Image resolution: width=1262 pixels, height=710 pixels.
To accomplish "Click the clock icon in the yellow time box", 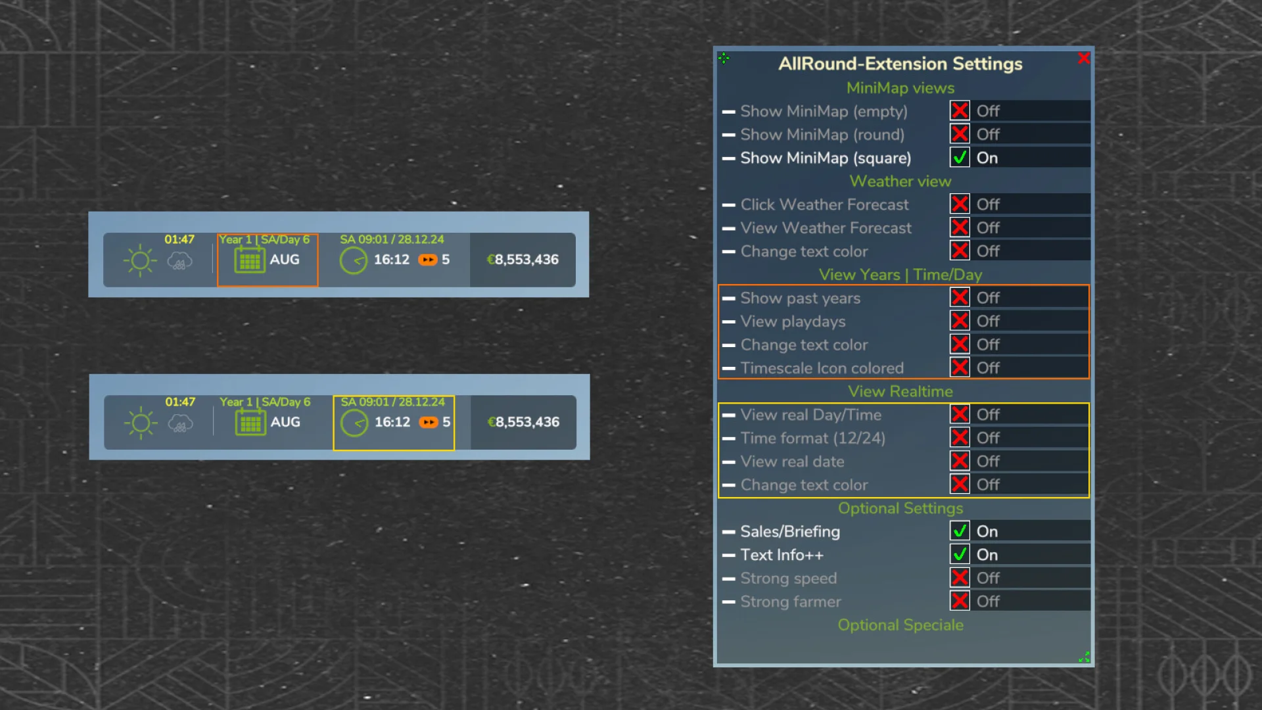I will 353,423.
